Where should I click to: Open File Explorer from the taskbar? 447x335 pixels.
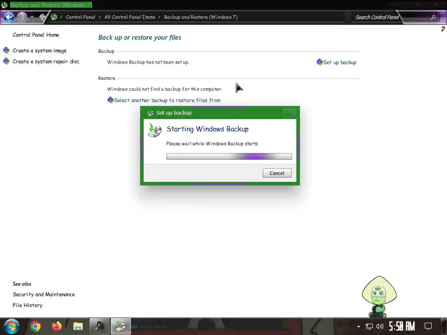[78, 326]
